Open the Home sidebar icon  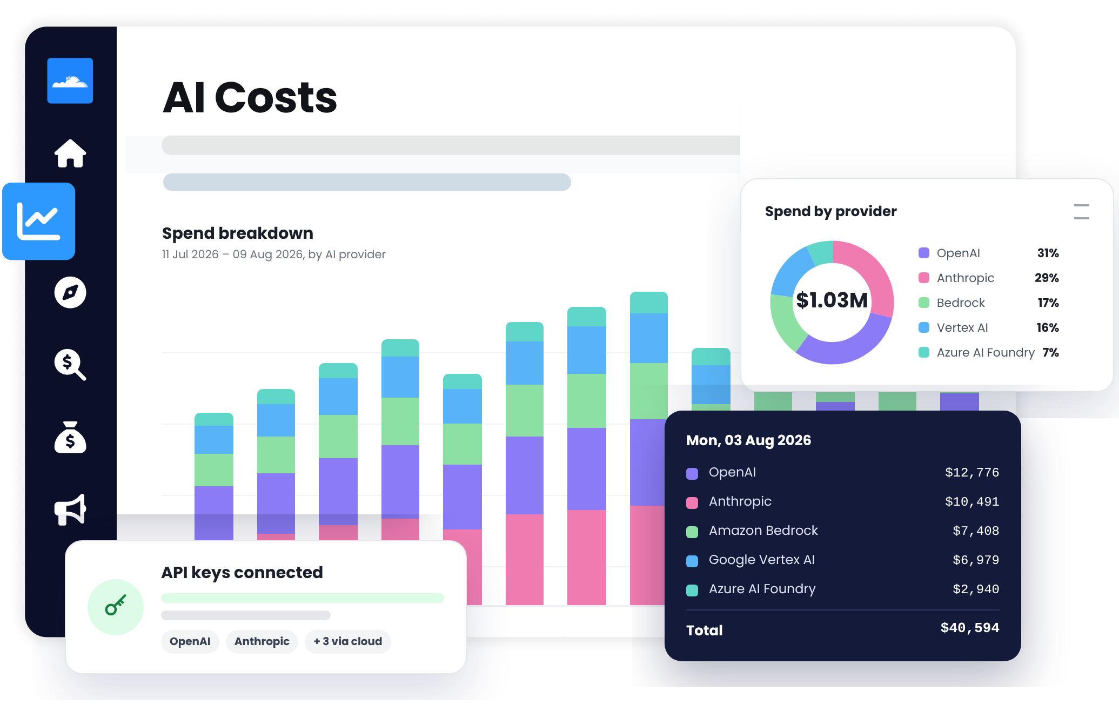(70, 153)
